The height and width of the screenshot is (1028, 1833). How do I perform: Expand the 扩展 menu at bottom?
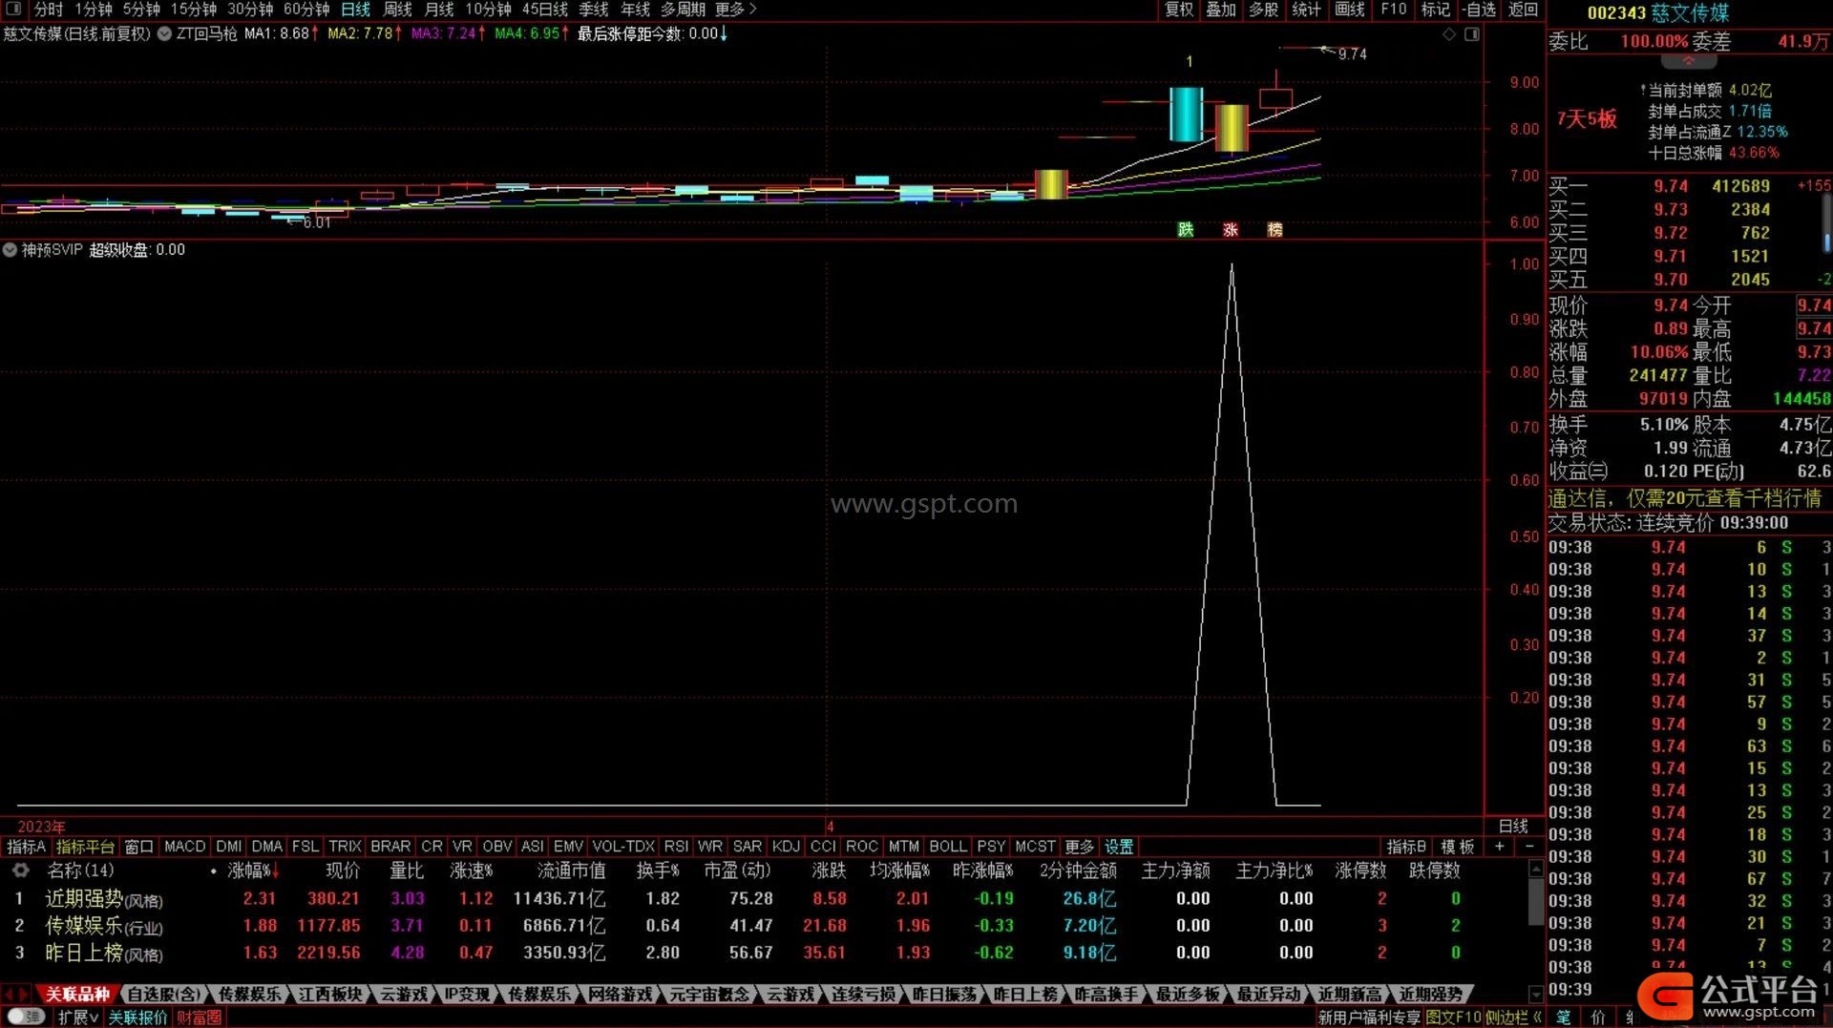point(78,1018)
